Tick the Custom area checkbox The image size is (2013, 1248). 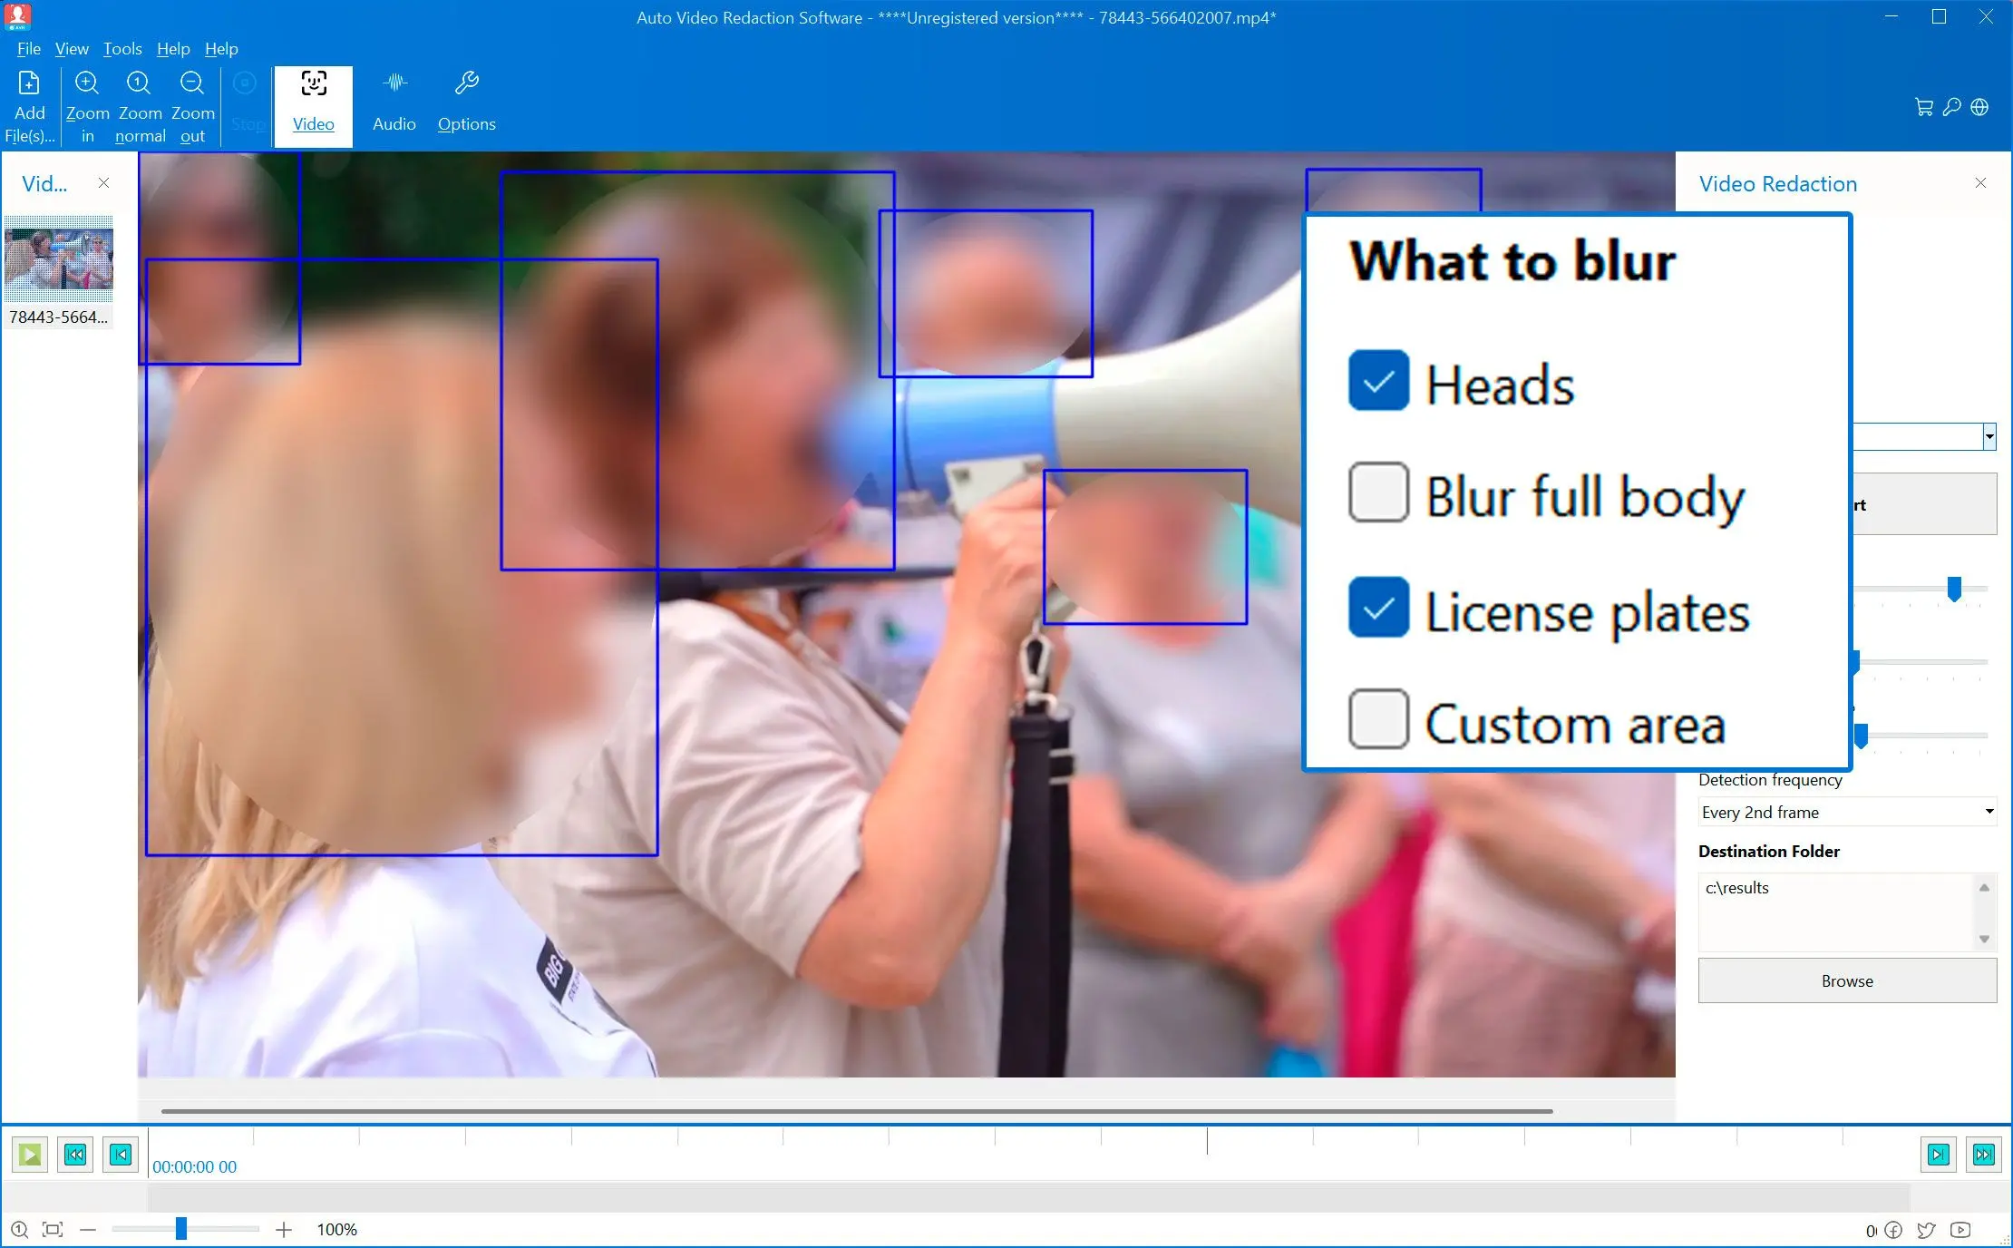[1378, 719]
